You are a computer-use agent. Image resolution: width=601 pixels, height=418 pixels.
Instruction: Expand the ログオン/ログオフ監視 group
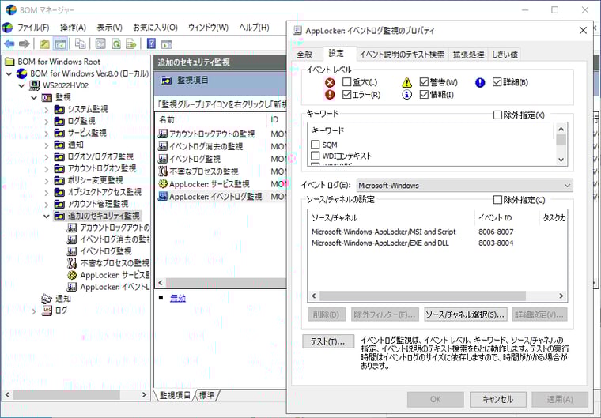(x=47, y=157)
